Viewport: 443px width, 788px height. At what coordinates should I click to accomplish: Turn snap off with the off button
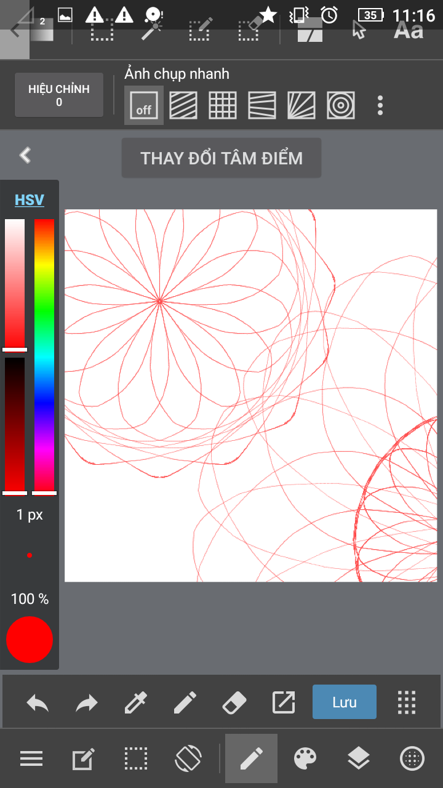[x=144, y=105]
